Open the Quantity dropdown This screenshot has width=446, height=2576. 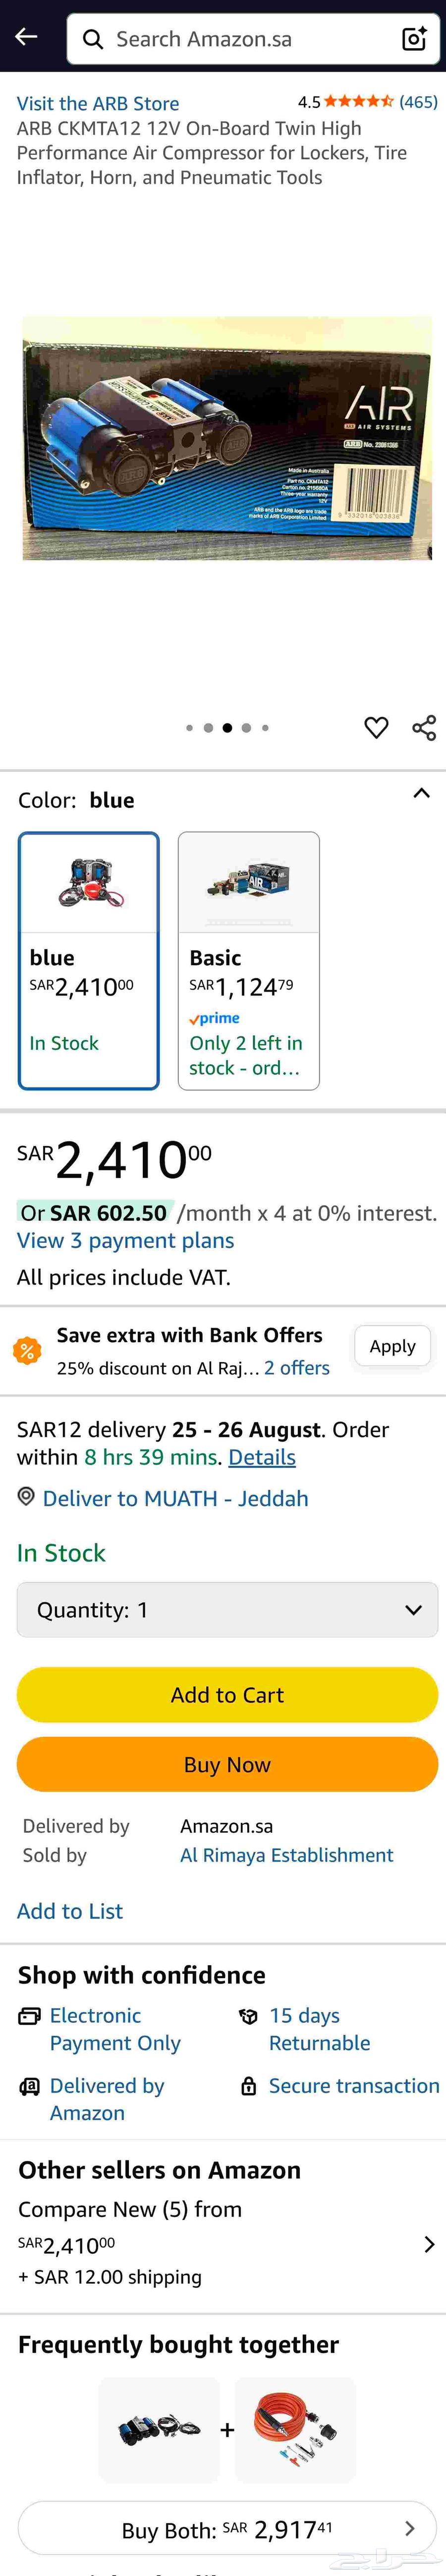click(x=227, y=1609)
